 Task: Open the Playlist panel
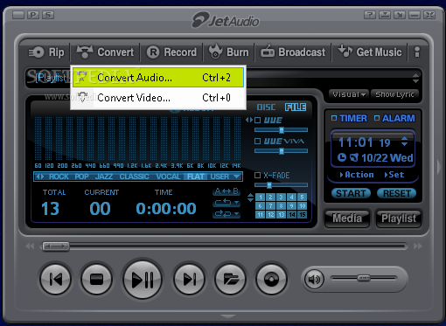pos(399,218)
